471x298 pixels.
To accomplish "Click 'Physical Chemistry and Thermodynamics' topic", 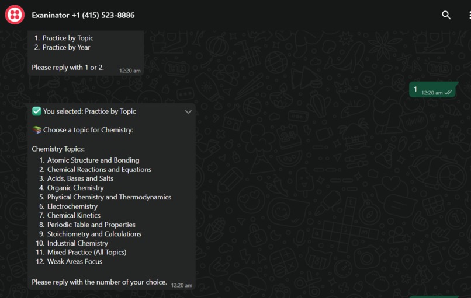I will [109, 197].
